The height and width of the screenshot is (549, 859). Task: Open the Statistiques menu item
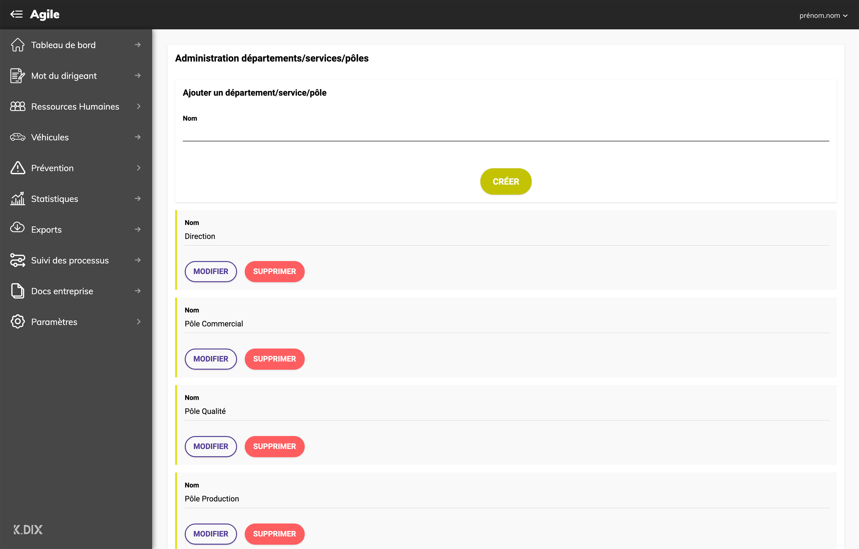(76, 199)
